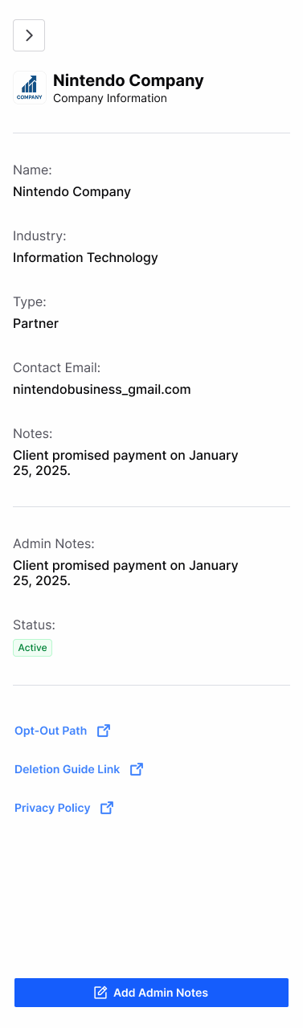
Task: Select the contact email nintendobusiness_gmail.com
Action: tap(102, 390)
